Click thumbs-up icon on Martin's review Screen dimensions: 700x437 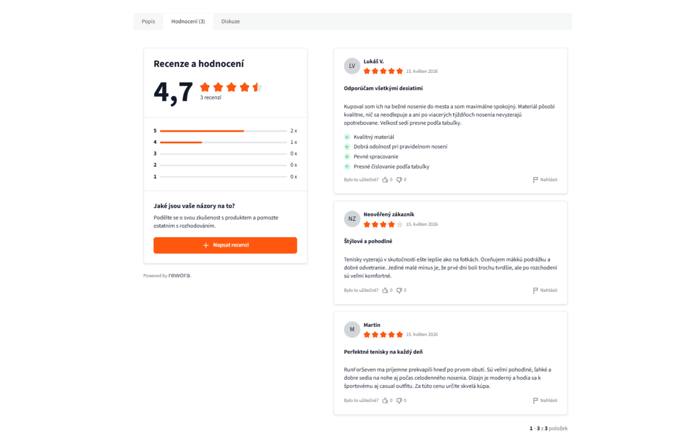pos(385,401)
